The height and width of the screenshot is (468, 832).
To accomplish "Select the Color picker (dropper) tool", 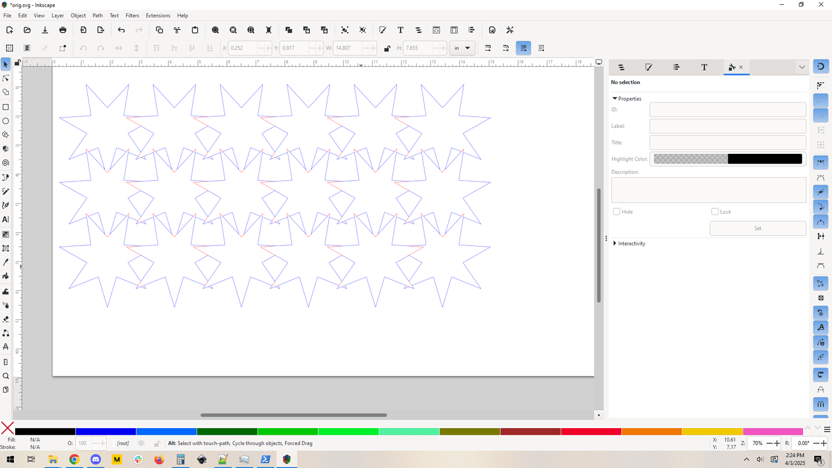I will click(5, 262).
